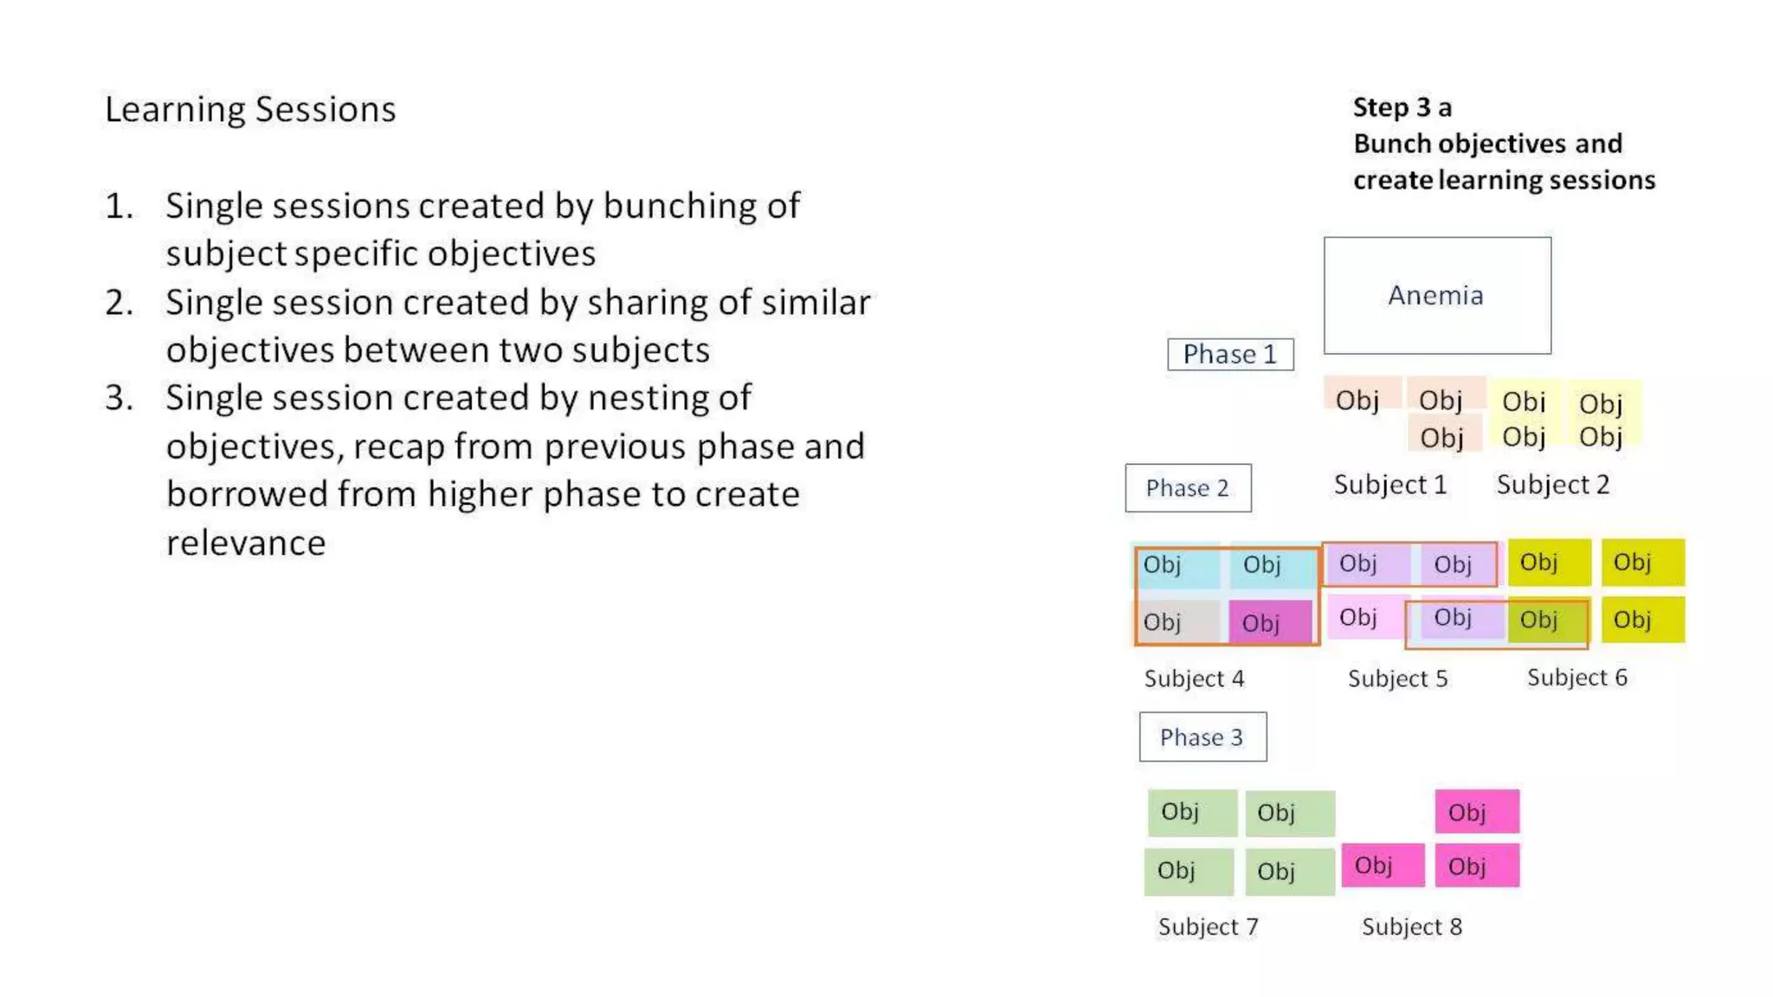The image size is (1773, 997).
Task: Click list item about nesting of objectives
Action: [485, 470]
